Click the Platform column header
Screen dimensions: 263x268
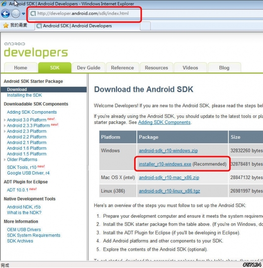(118, 137)
